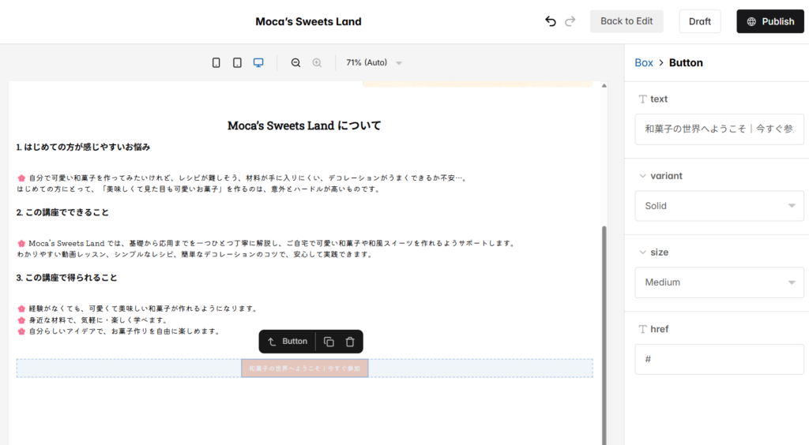This screenshot has height=445, width=809.
Task: Switch to tablet preview icon
Action: click(237, 63)
